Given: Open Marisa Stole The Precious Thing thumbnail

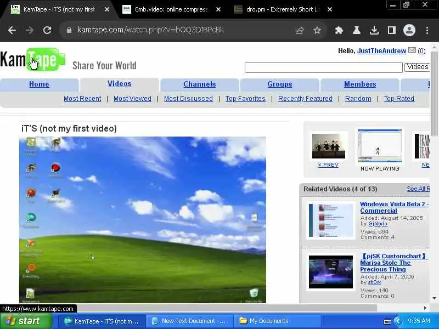Looking at the screenshot, I should 331,272.
